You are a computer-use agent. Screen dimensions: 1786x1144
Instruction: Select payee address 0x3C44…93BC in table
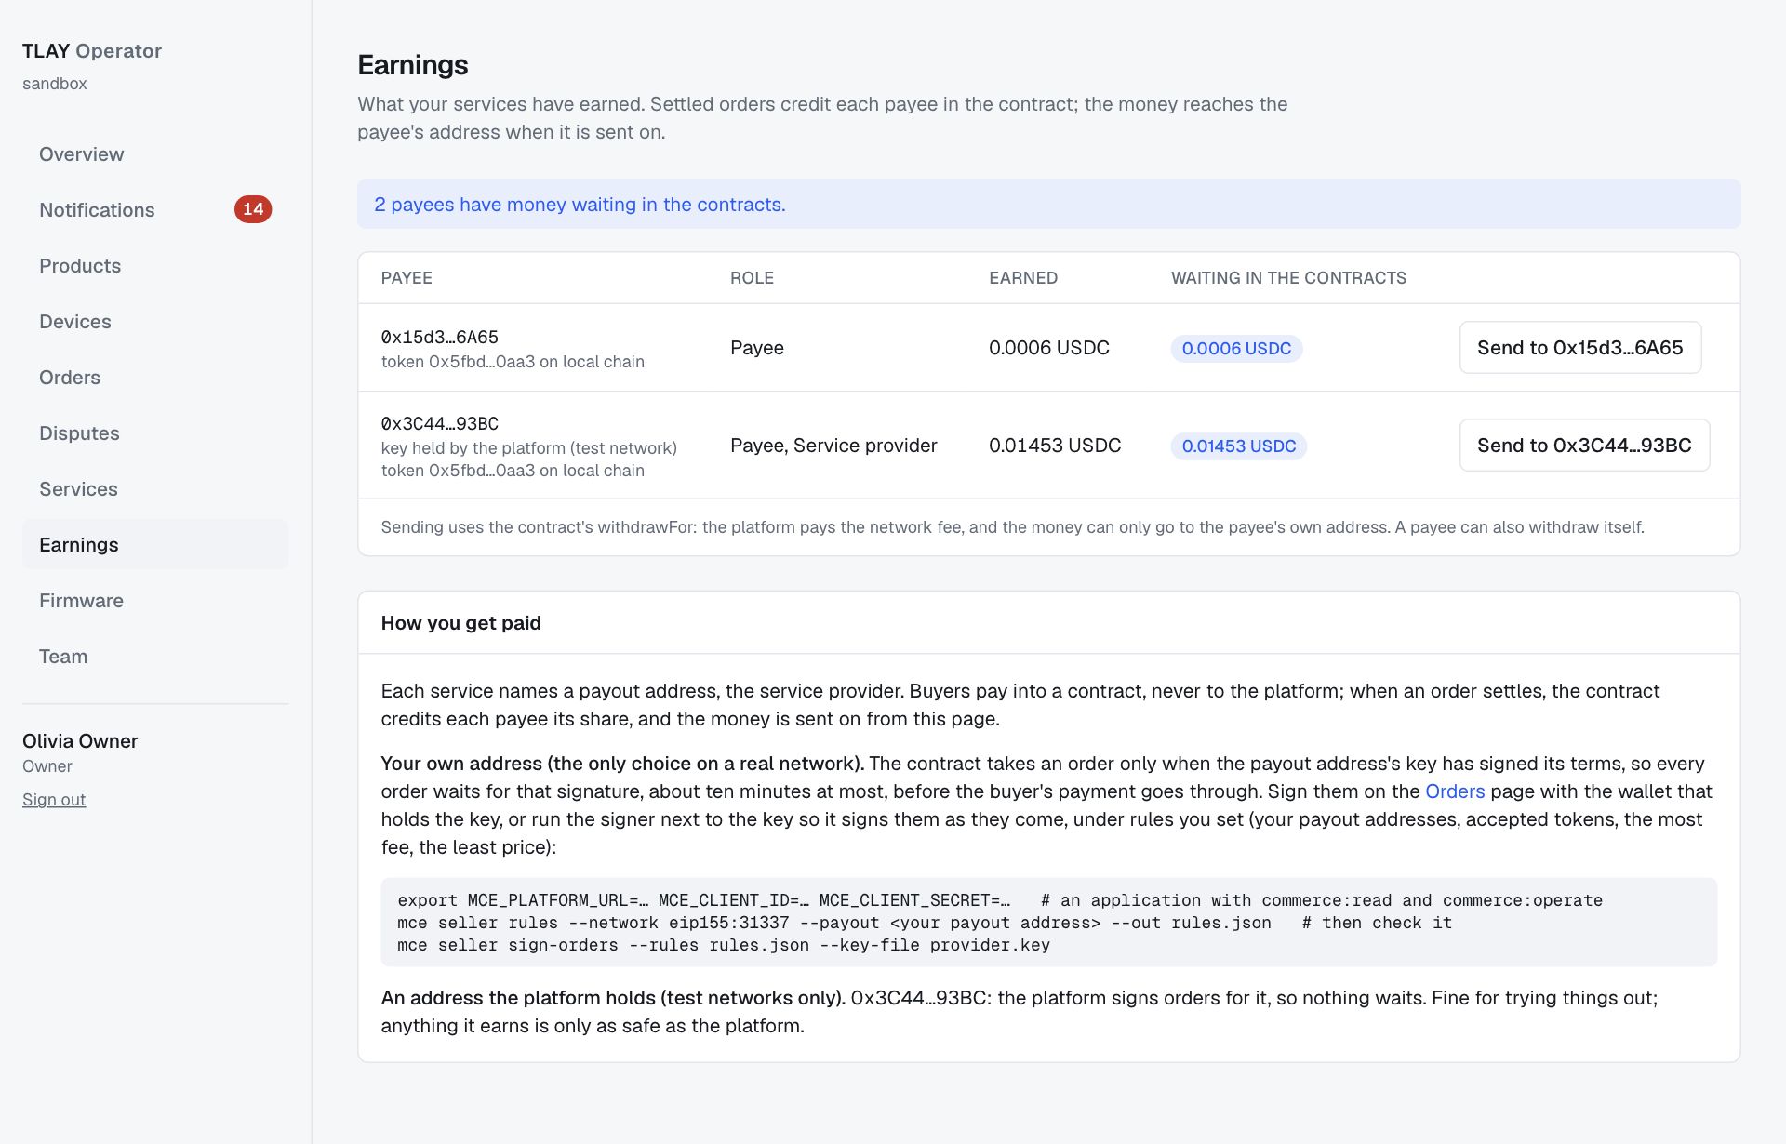[x=440, y=423]
